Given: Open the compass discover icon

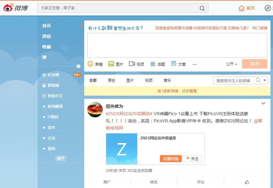Looking at the screenshot, I should (x=268, y=8).
